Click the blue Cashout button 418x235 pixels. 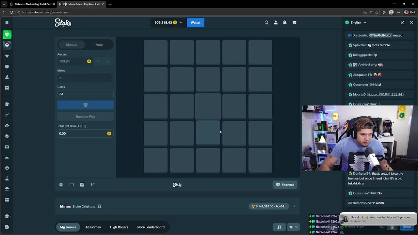85,105
